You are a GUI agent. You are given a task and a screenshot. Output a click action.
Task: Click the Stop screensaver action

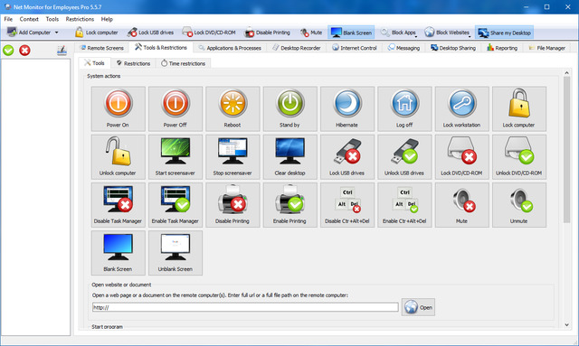click(x=233, y=157)
